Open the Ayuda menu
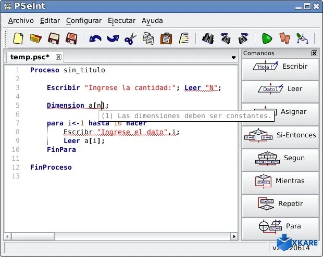323x257 pixels. coord(152,21)
